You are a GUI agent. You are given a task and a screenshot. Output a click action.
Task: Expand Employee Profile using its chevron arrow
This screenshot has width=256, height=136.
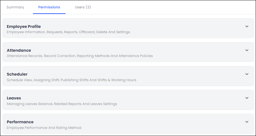point(247,26)
